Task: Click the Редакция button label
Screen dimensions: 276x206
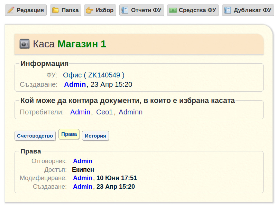Action: pos(30,10)
